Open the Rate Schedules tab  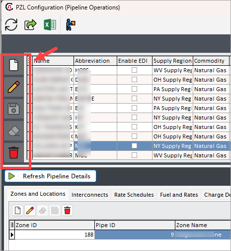click(134, 195)
